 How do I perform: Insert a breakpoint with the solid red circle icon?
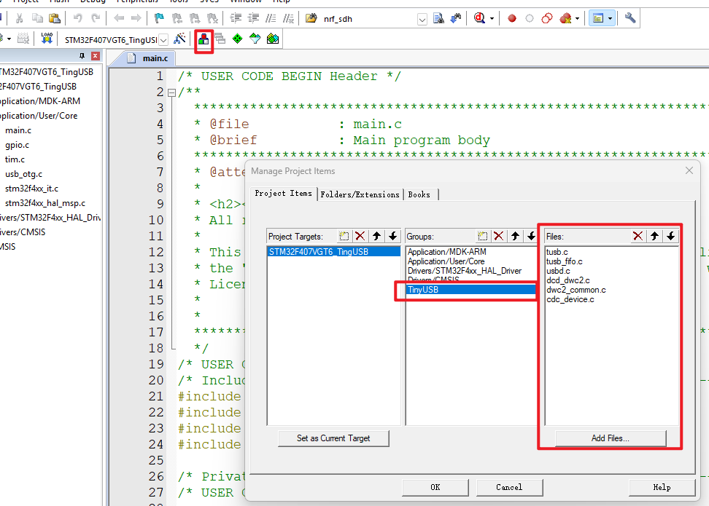(512, 18)
